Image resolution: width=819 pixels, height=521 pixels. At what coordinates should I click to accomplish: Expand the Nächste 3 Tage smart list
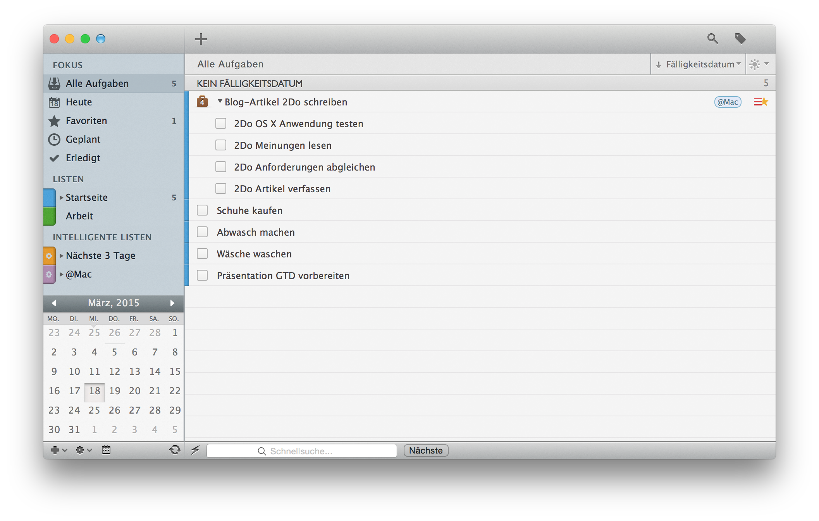[x=61, y=255]
